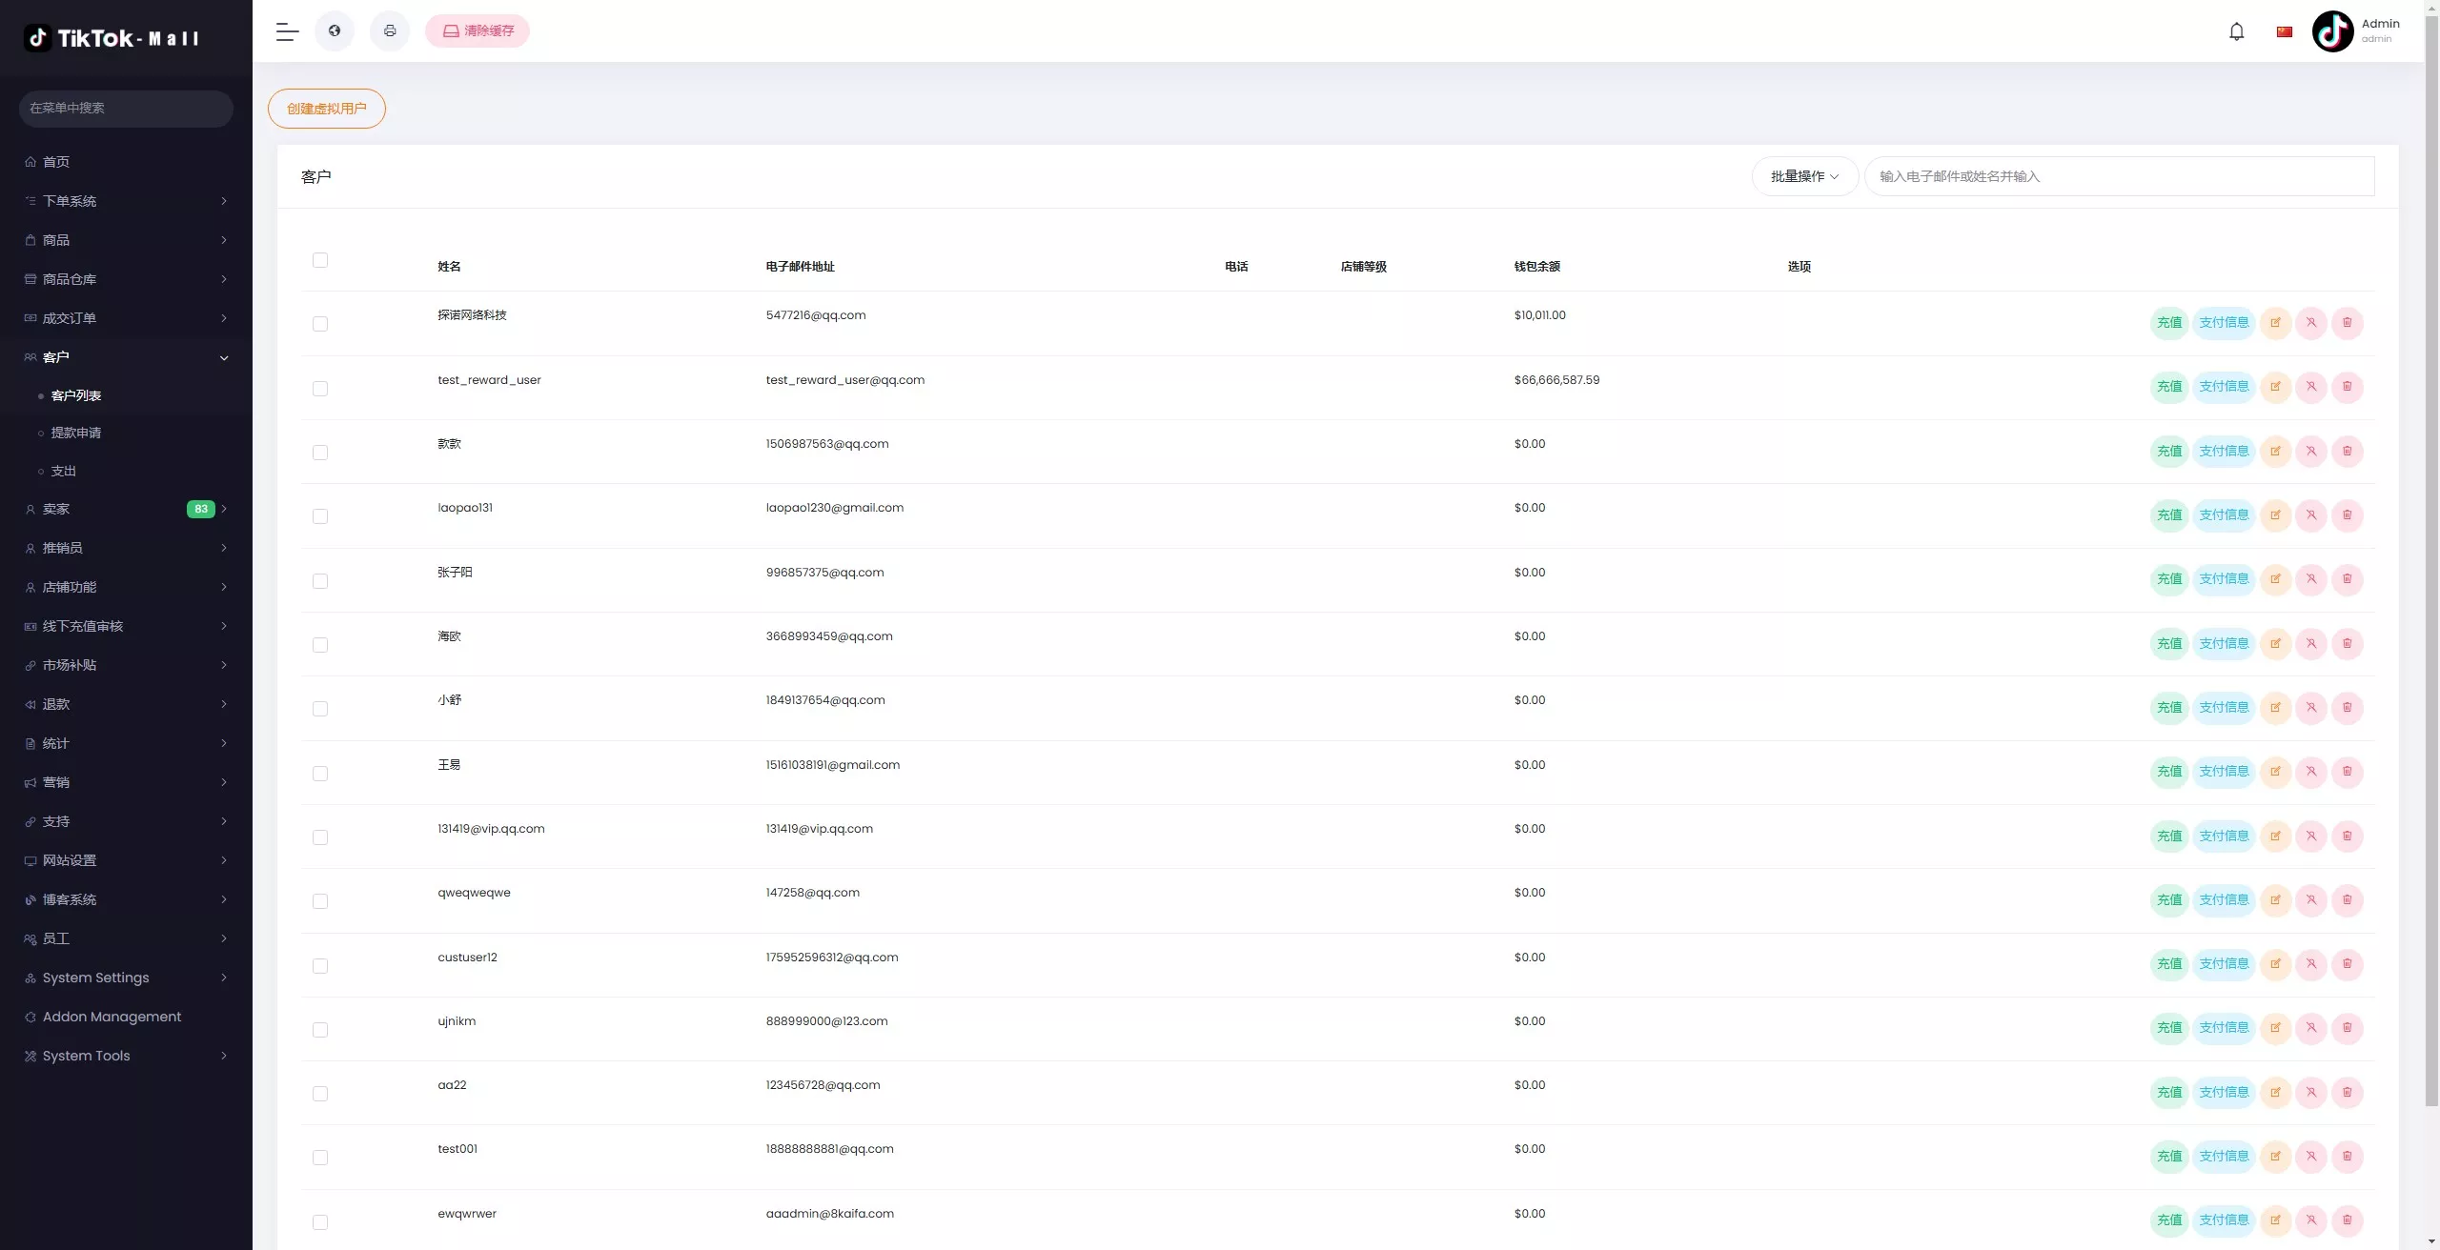
Task: Click the email or name search field
Action: 2118,176
